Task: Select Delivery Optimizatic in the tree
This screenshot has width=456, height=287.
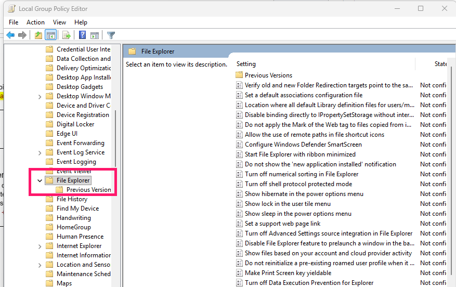Action: [84, 68]
